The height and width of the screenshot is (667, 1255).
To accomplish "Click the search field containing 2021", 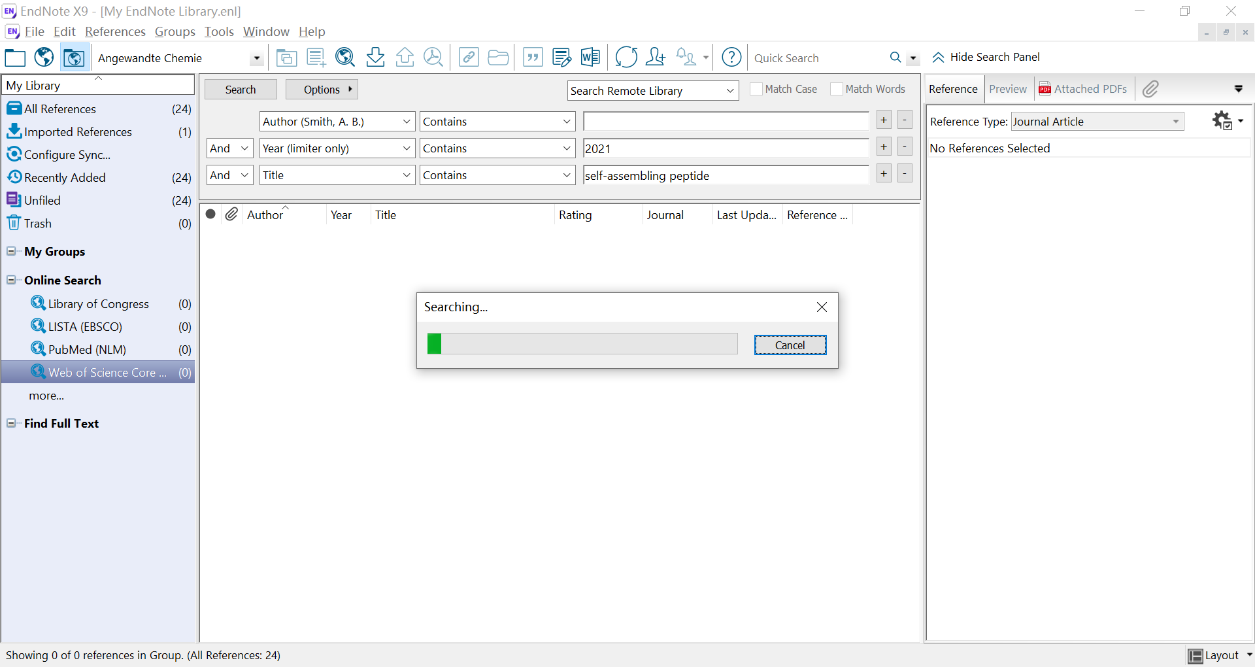I will [x=726, y=148].
